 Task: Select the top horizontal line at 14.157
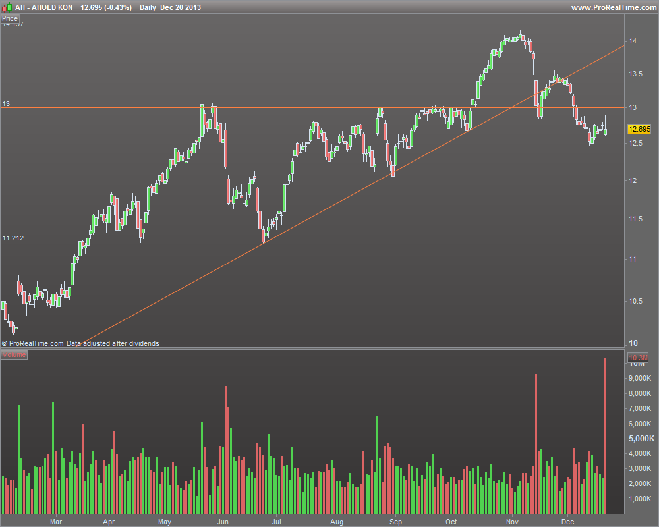pos(312,28)
